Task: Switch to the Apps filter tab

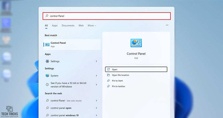Action: [55, 25]
